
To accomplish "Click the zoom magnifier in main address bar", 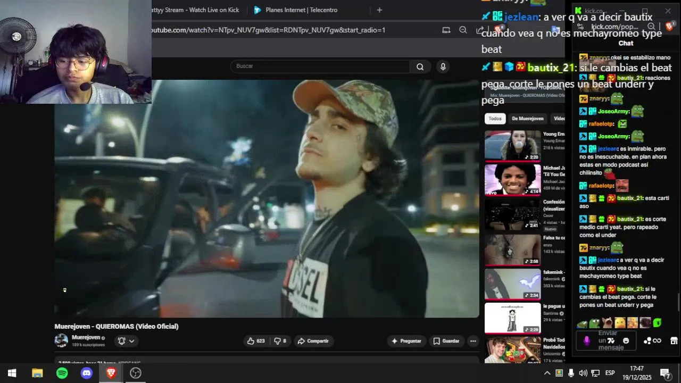I will coord(463,30).
